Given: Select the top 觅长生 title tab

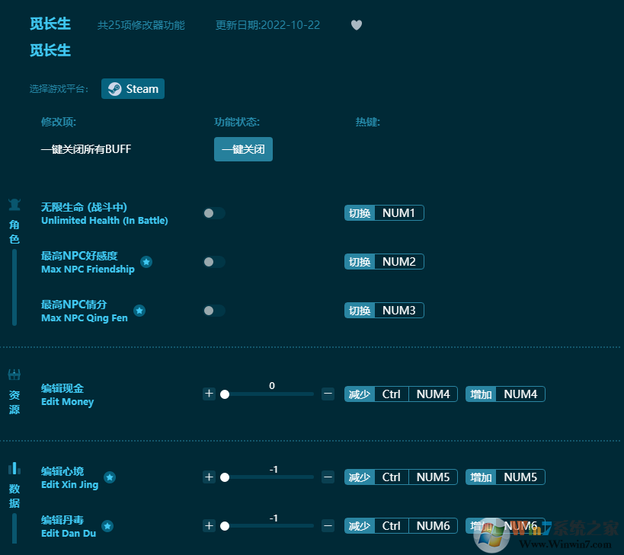Looking at the screenshot, I should pos(50,24).
